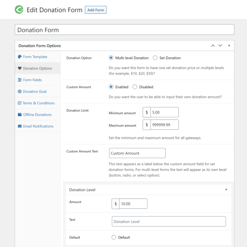The width and height of the screenshot is (247, 247).
Task: Select the Set Donation radio button
Action: pos(155,58)
